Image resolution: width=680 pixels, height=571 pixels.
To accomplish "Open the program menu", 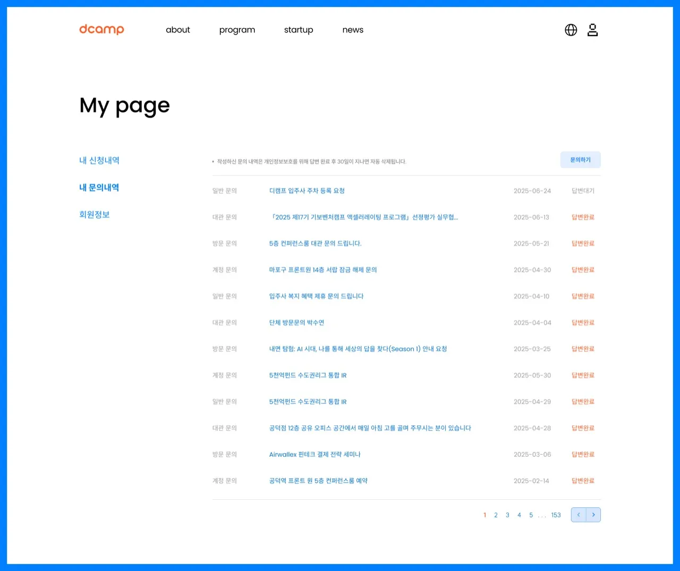I will click(x=237, y=30).
